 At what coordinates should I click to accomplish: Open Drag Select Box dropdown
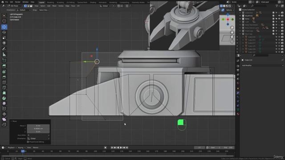pos(44,10)
